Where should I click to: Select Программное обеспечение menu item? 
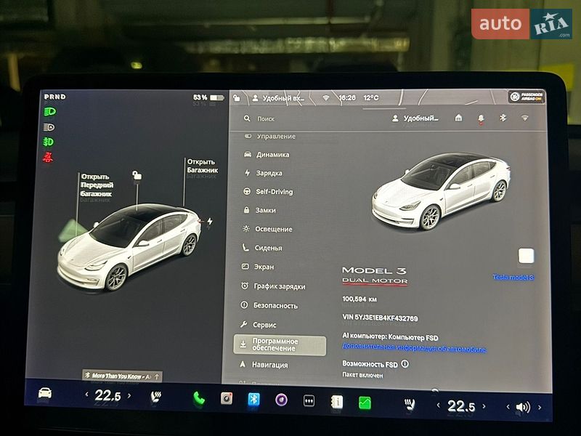coord(280,345)
